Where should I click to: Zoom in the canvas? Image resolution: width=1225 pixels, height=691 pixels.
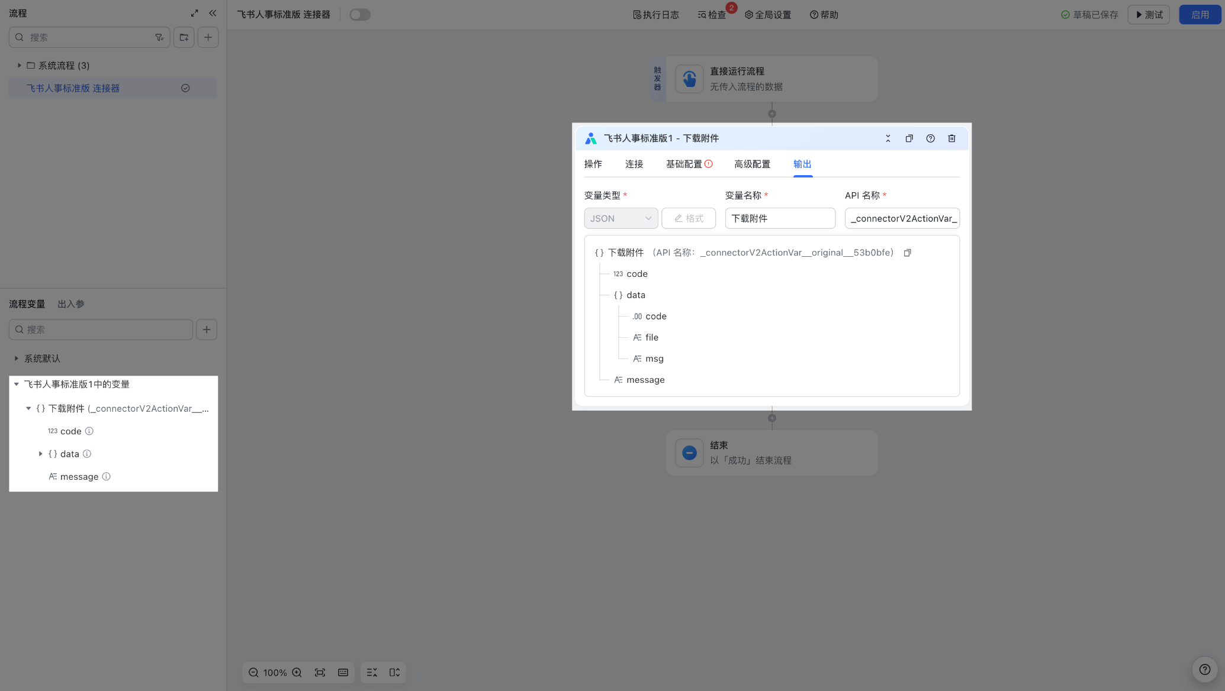[x=297, y=673]
